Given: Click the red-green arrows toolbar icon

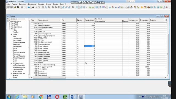Looking at the screenshot, I should point(145,7).
